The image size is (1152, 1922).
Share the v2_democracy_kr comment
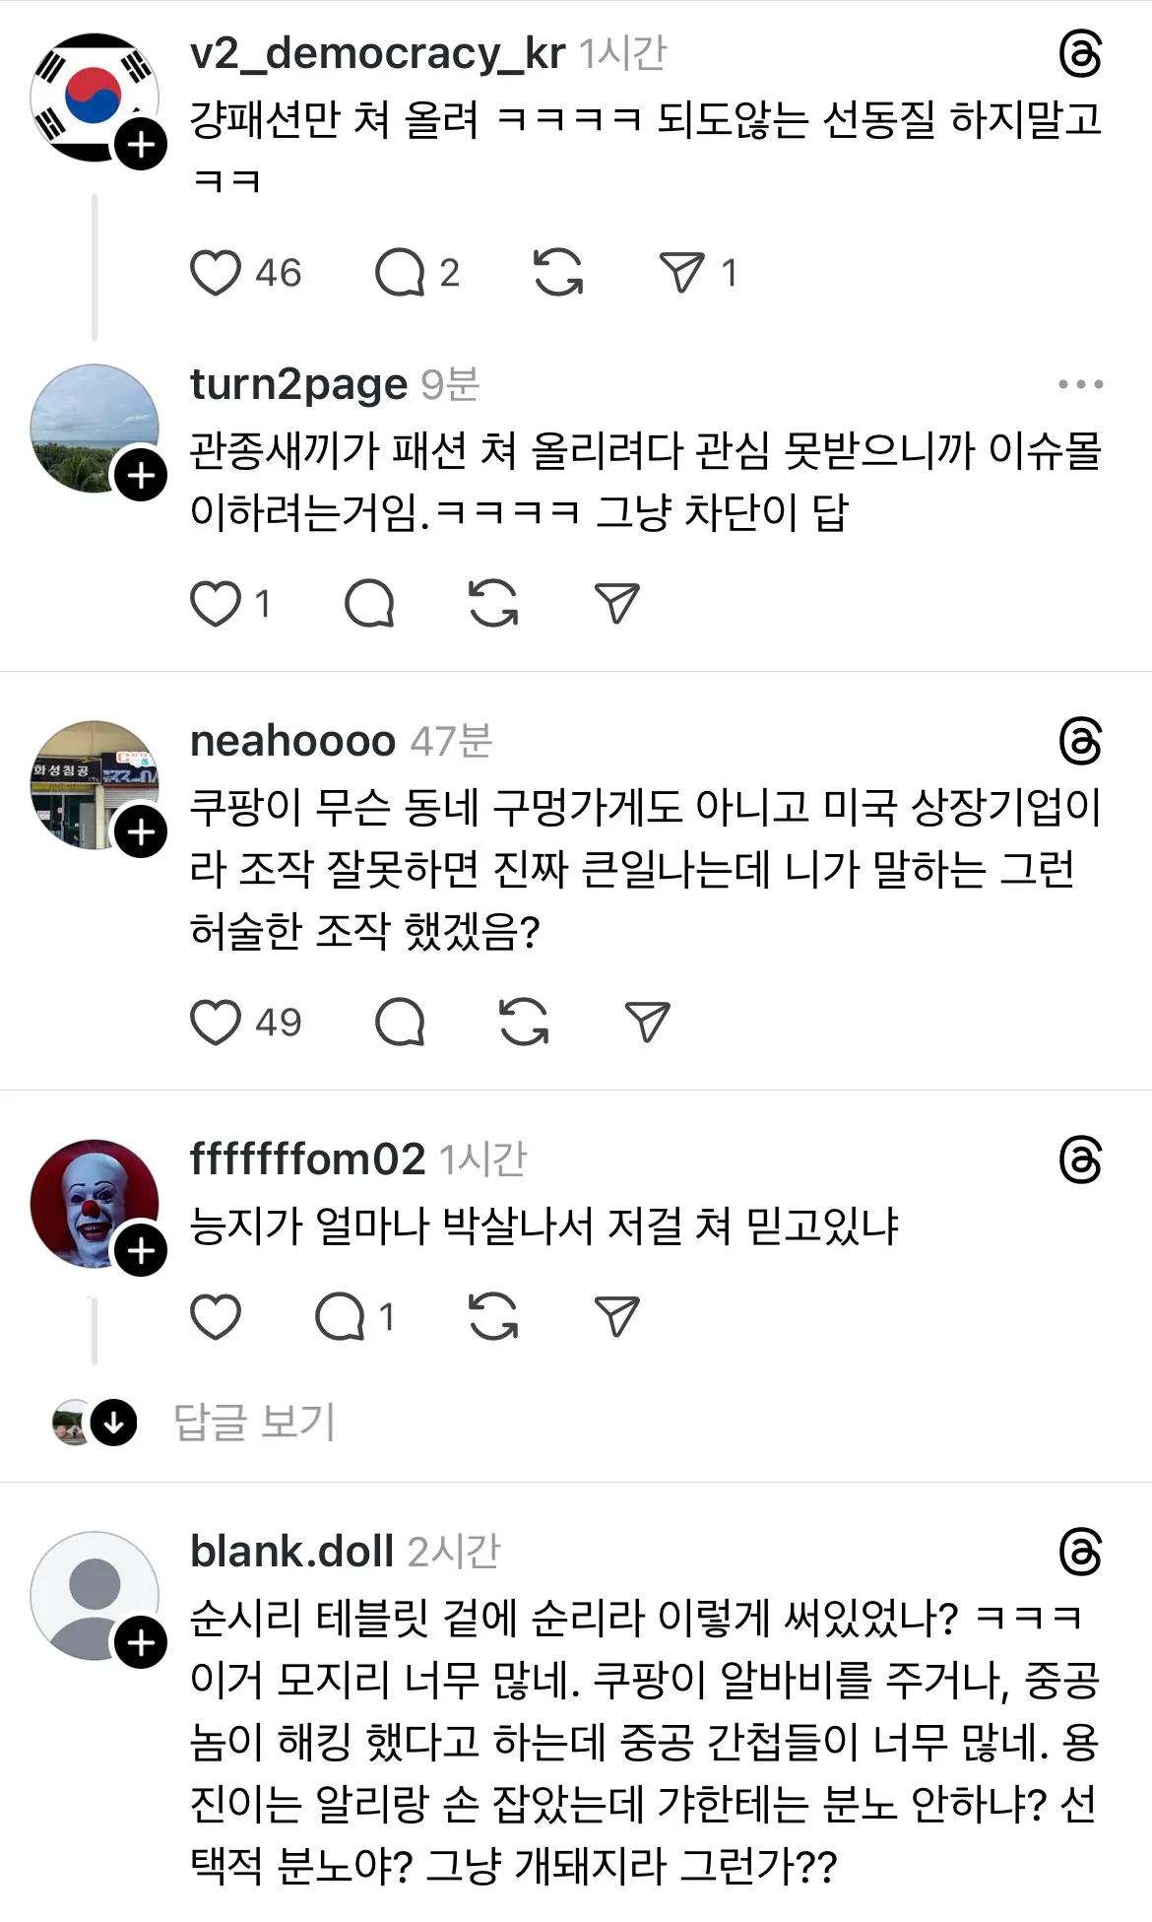pos(681,273)
